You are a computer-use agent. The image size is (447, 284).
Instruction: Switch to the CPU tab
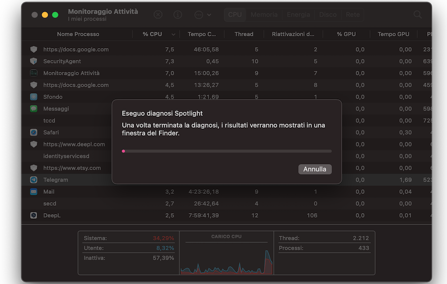[x=235, y=14]
